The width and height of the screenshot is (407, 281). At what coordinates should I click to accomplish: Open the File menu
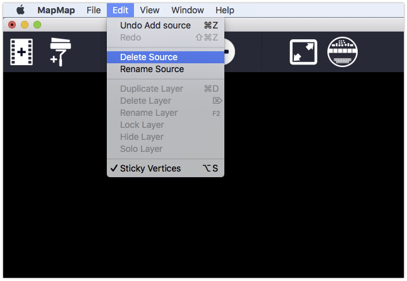pos(94,10)
